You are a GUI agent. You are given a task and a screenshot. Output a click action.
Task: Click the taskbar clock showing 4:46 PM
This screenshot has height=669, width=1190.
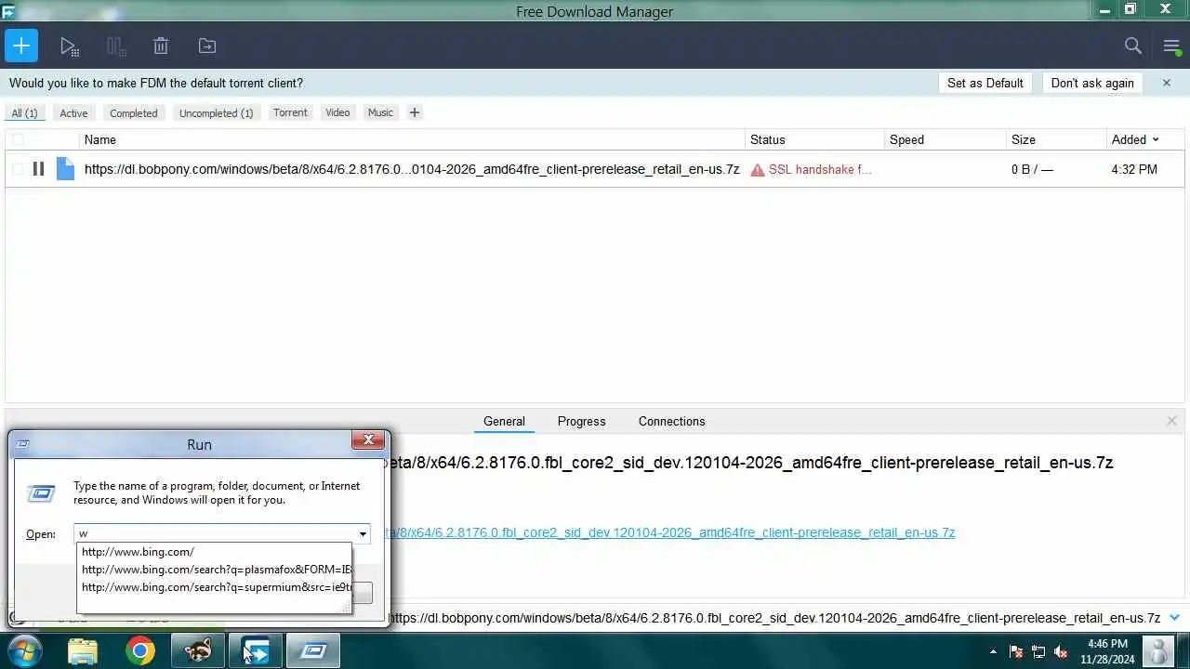[x=1107, y=651]
